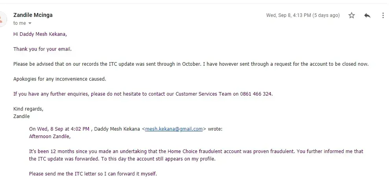The image size is (389, 181).
Task: Expand recipient details arrow beside 'to me'
Action: point(30,24)
